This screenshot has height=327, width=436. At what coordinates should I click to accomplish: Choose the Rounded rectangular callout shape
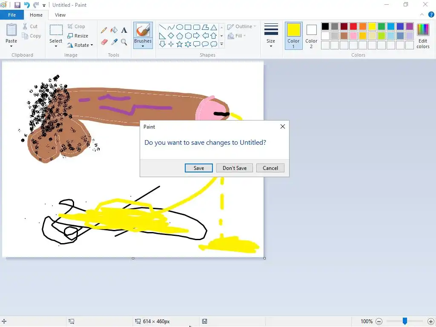point(197,44)
